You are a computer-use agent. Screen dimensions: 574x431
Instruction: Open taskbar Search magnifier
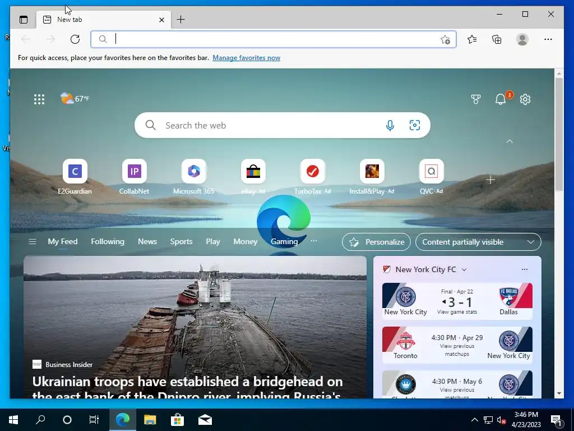click(40, 420)
